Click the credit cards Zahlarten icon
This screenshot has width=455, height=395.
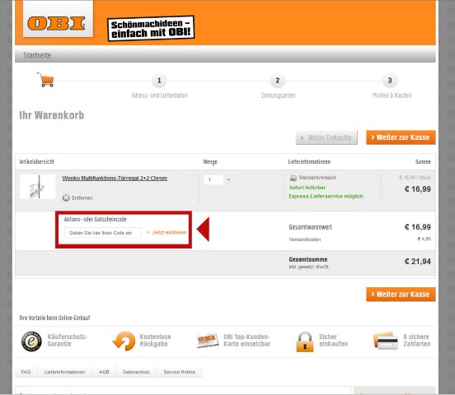(x=386, y=341)
